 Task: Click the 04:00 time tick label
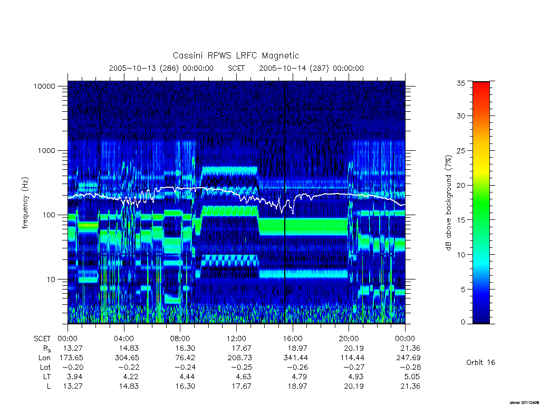click(124, 339)
